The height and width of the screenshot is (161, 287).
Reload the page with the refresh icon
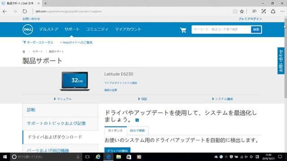click(25, 11)
